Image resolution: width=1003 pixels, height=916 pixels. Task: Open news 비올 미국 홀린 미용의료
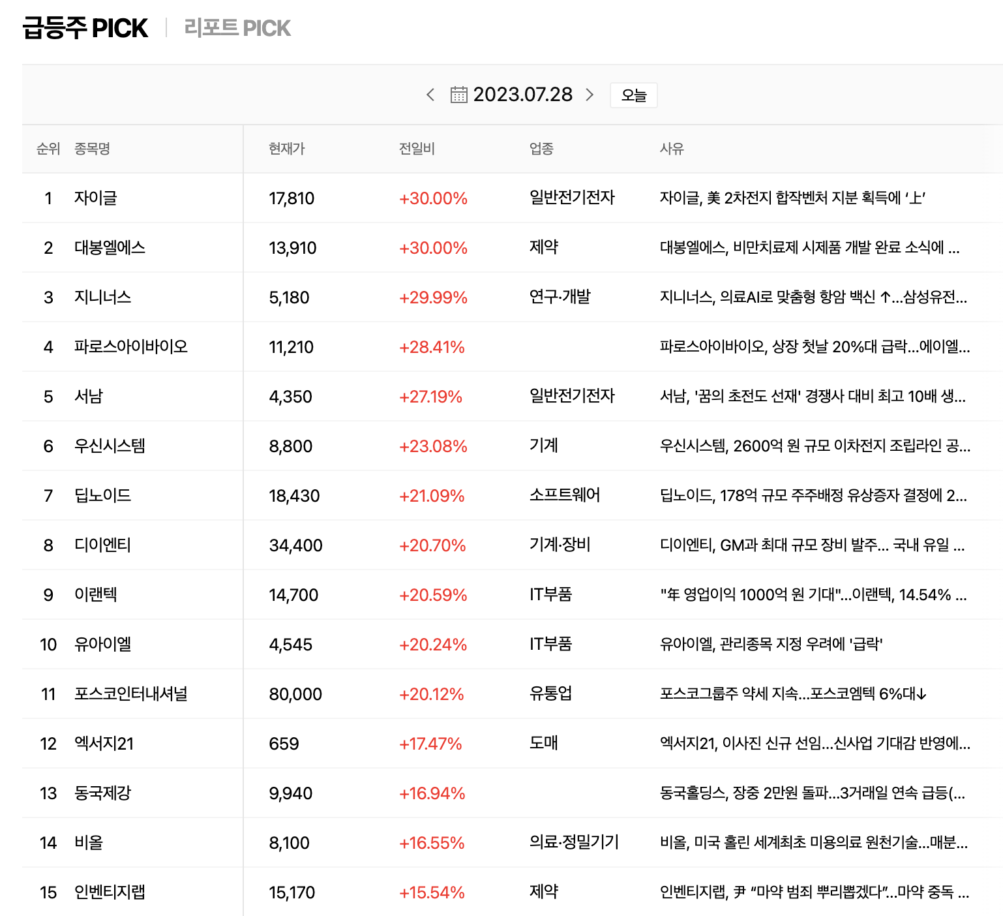(814, 842)
